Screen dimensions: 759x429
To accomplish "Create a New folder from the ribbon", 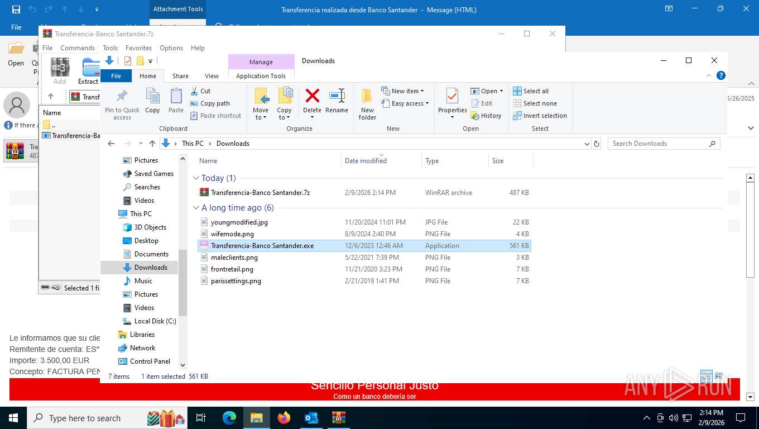I will point(367,104).
